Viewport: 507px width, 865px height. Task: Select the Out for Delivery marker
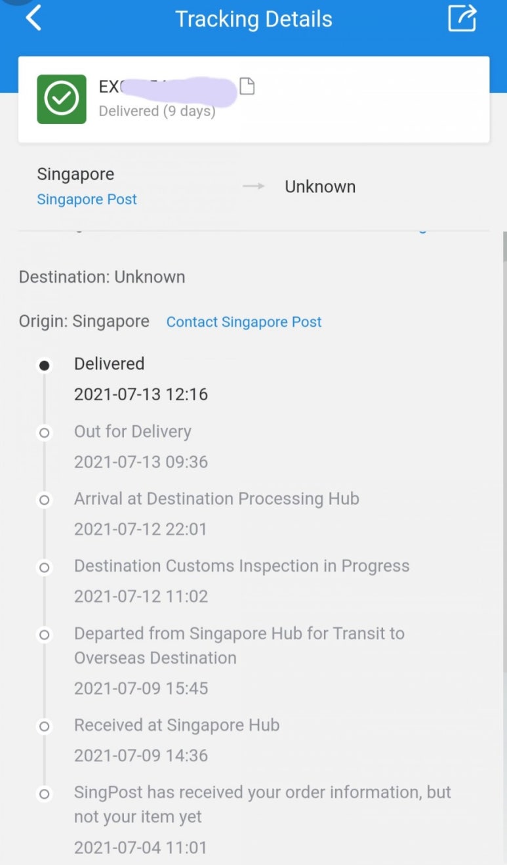[44, 433]
